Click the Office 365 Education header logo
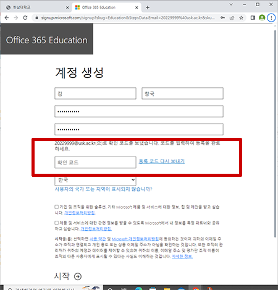The height and width of the screenshot is (290, 278). coord(47,40)
